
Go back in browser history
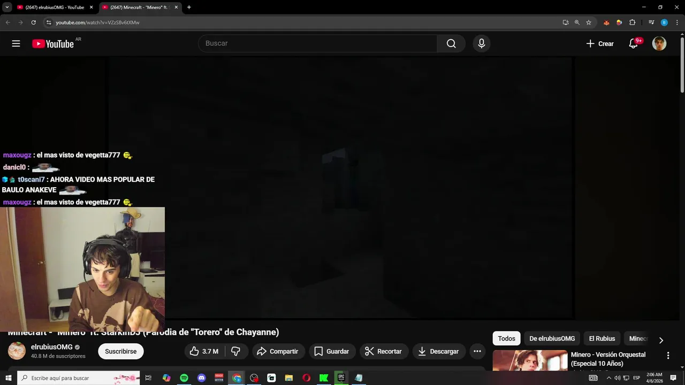(x=8, y=22)
